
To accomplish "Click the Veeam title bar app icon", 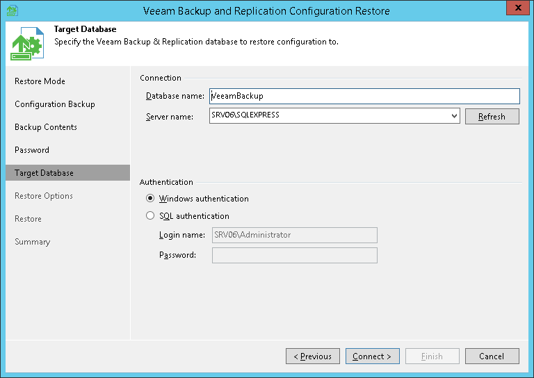I will click(x=12, y=11).
